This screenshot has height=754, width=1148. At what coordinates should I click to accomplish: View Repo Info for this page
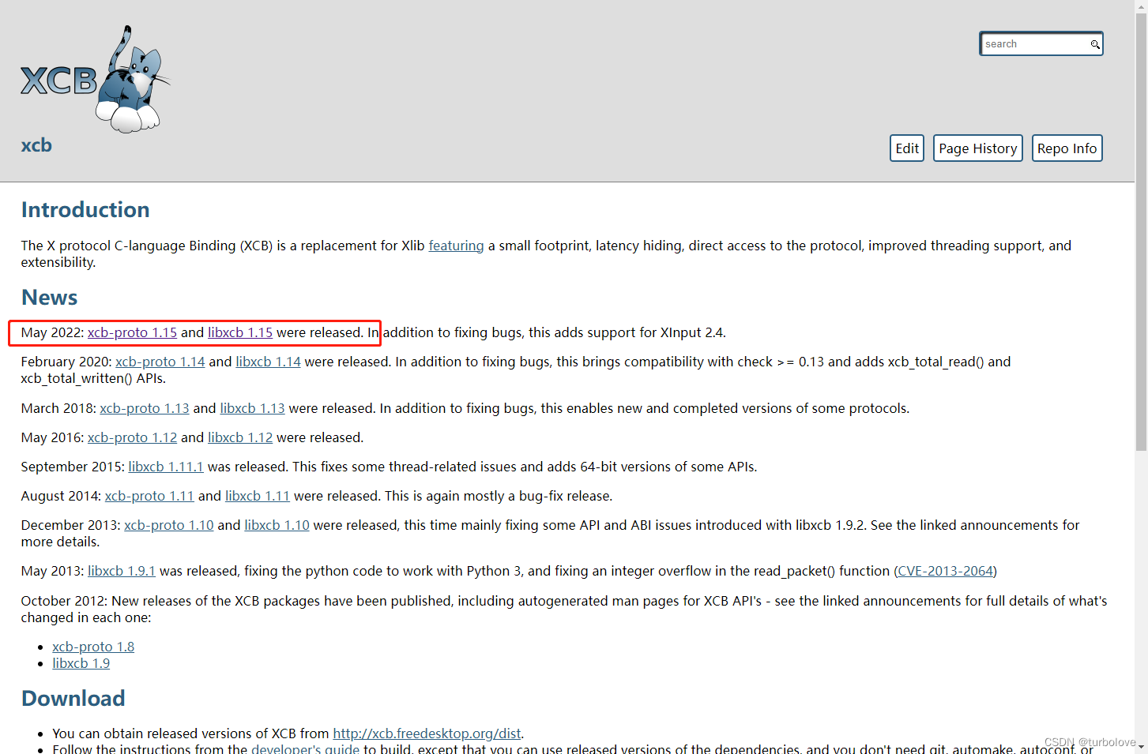click(x=1067, y=148)
